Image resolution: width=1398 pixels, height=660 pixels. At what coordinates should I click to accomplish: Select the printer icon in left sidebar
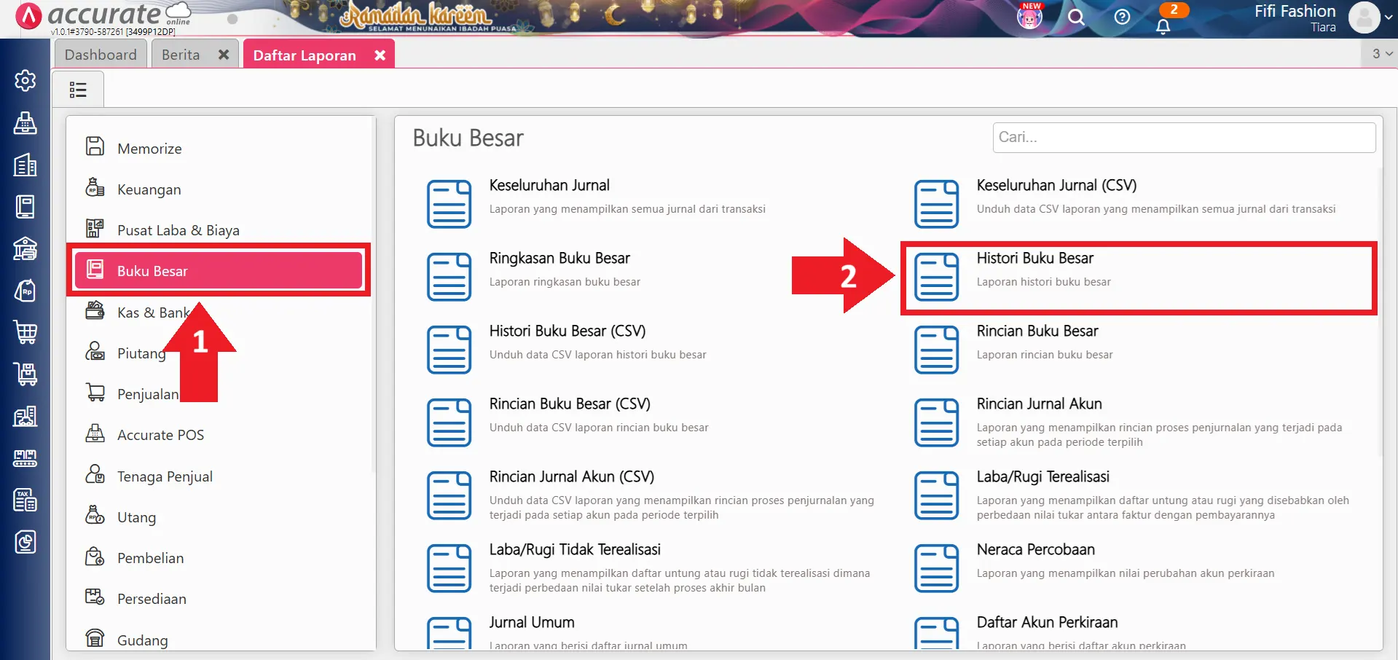(25, 123)
